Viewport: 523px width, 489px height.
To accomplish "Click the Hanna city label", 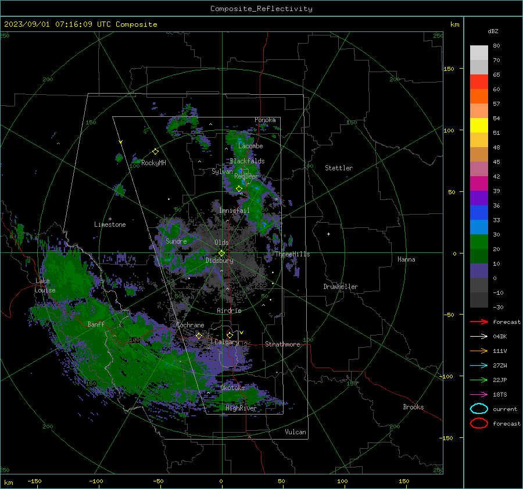I will (x=406, y=259).
